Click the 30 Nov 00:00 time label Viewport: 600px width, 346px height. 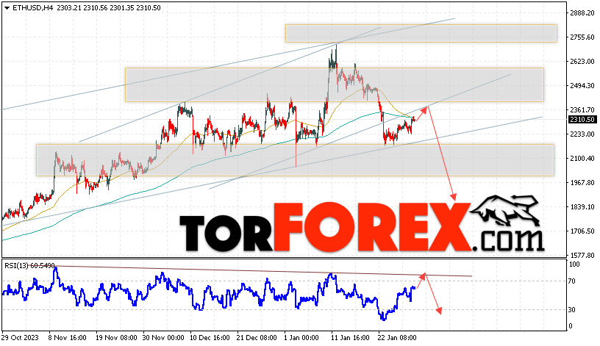tap(163, 338)
